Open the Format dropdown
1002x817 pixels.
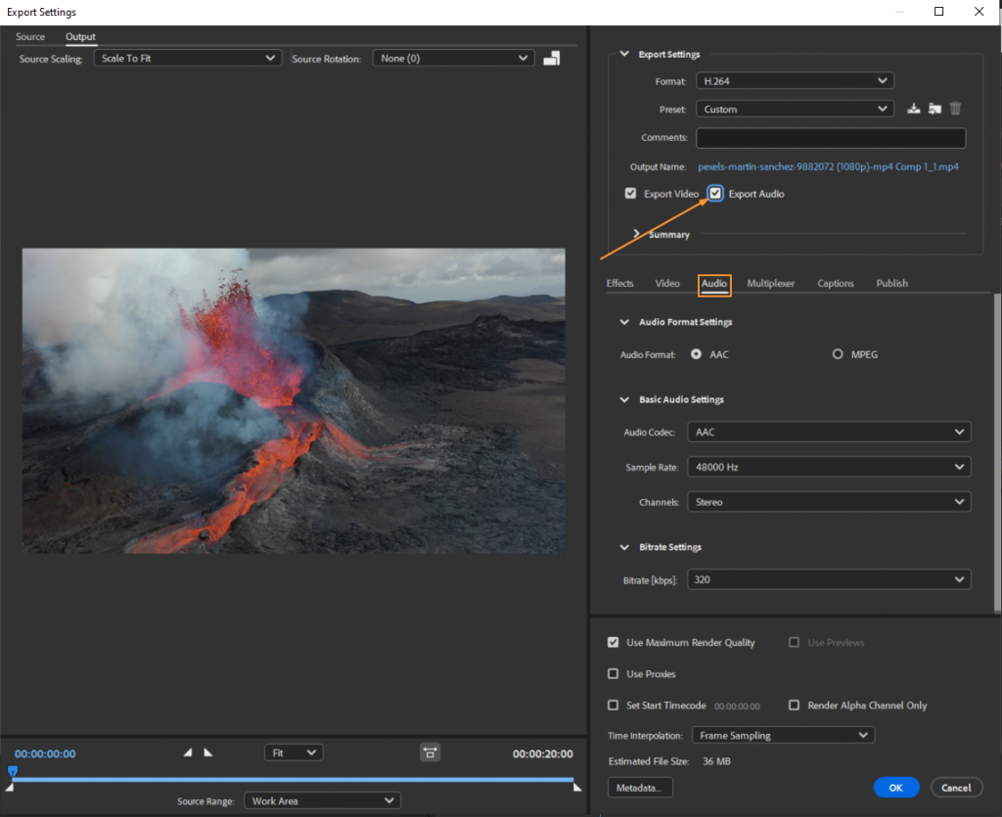tap(794, 80)
